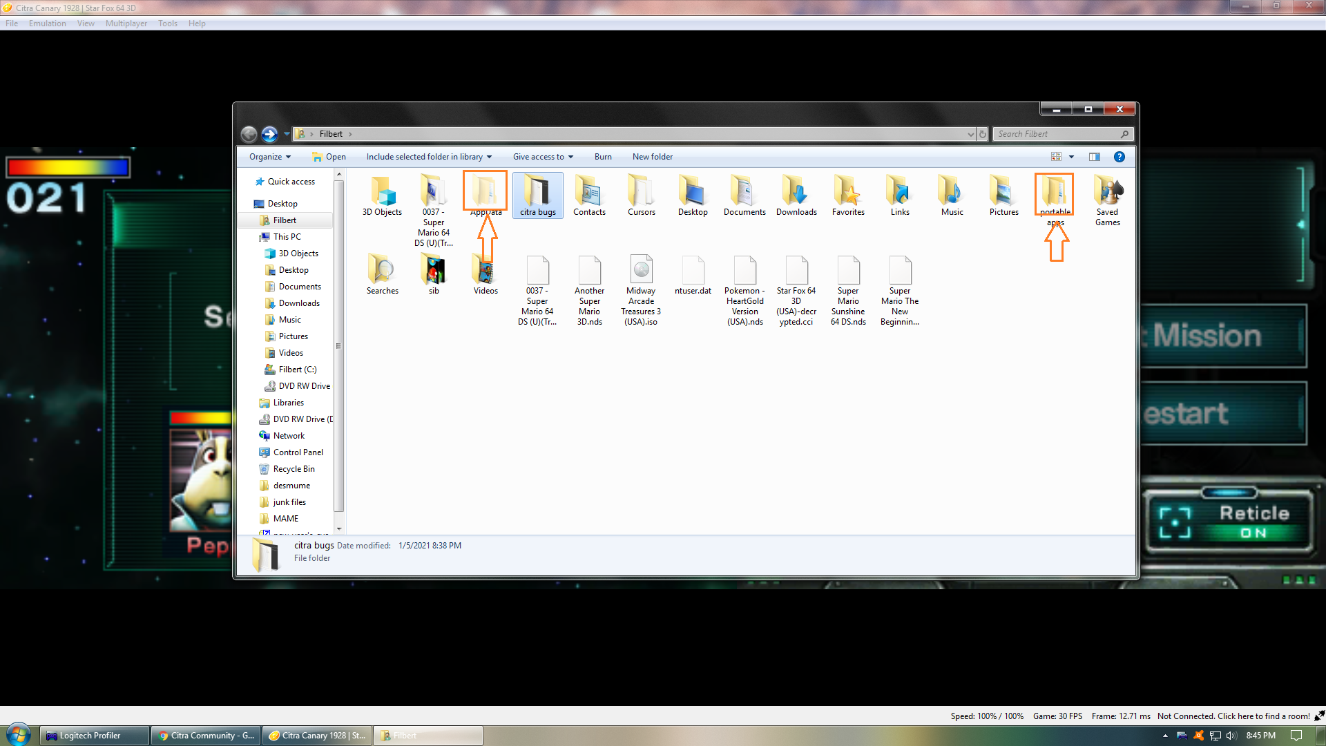Image resolution: width=1326 pixels, height=746 pixels.
Task: Select the desmume folder in sidebar
Action: click(x=285, y=486)
